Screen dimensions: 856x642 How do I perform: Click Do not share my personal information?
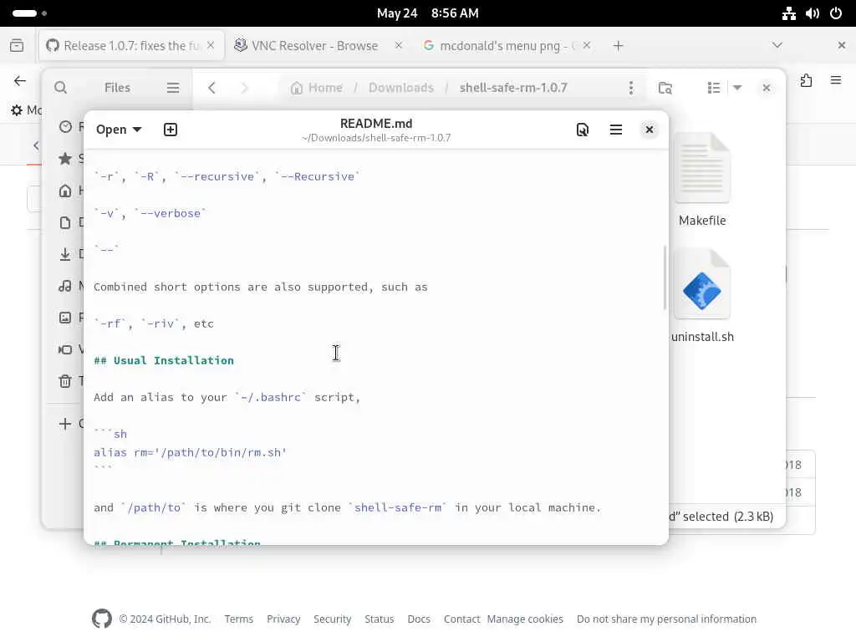pyautogui.click(x=666, y=619)
